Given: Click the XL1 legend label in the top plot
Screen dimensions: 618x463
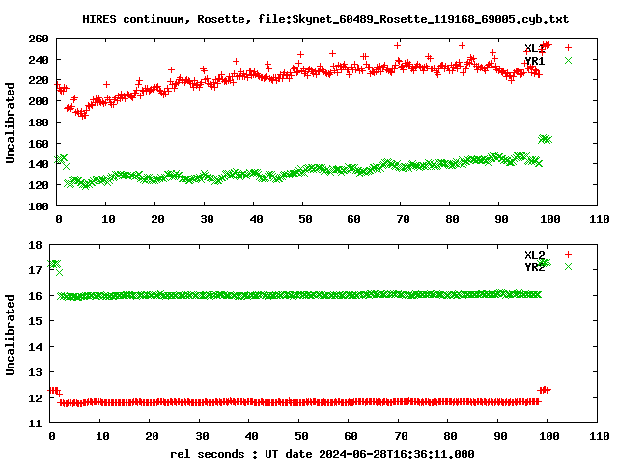Looking at the screenshot, I should [x=534, y=48].
